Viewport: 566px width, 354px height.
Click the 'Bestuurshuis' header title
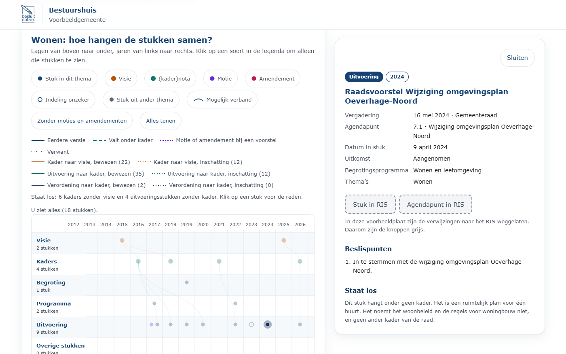[73, 10]
